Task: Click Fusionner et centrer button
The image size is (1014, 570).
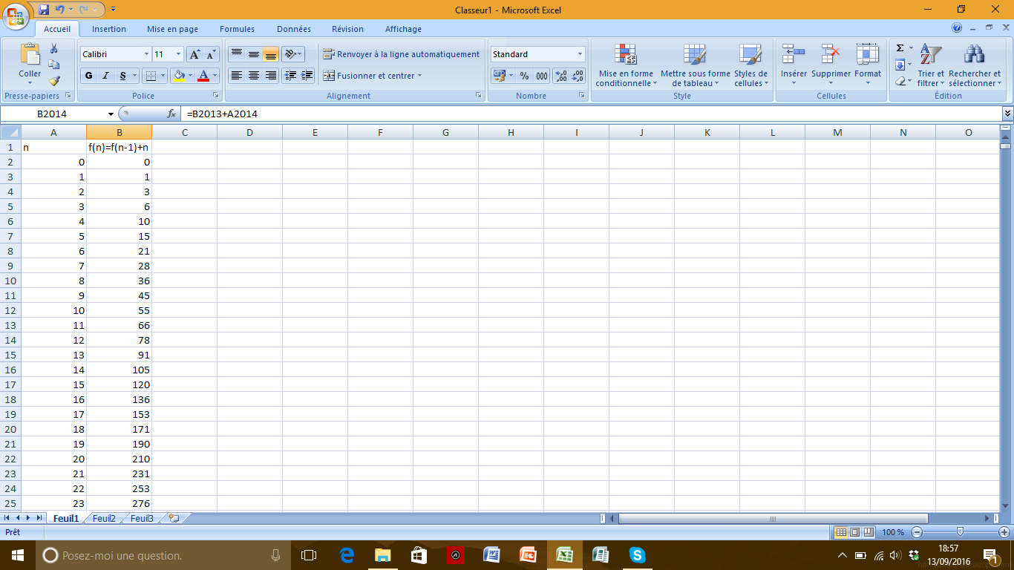Action: click(371, 76)
